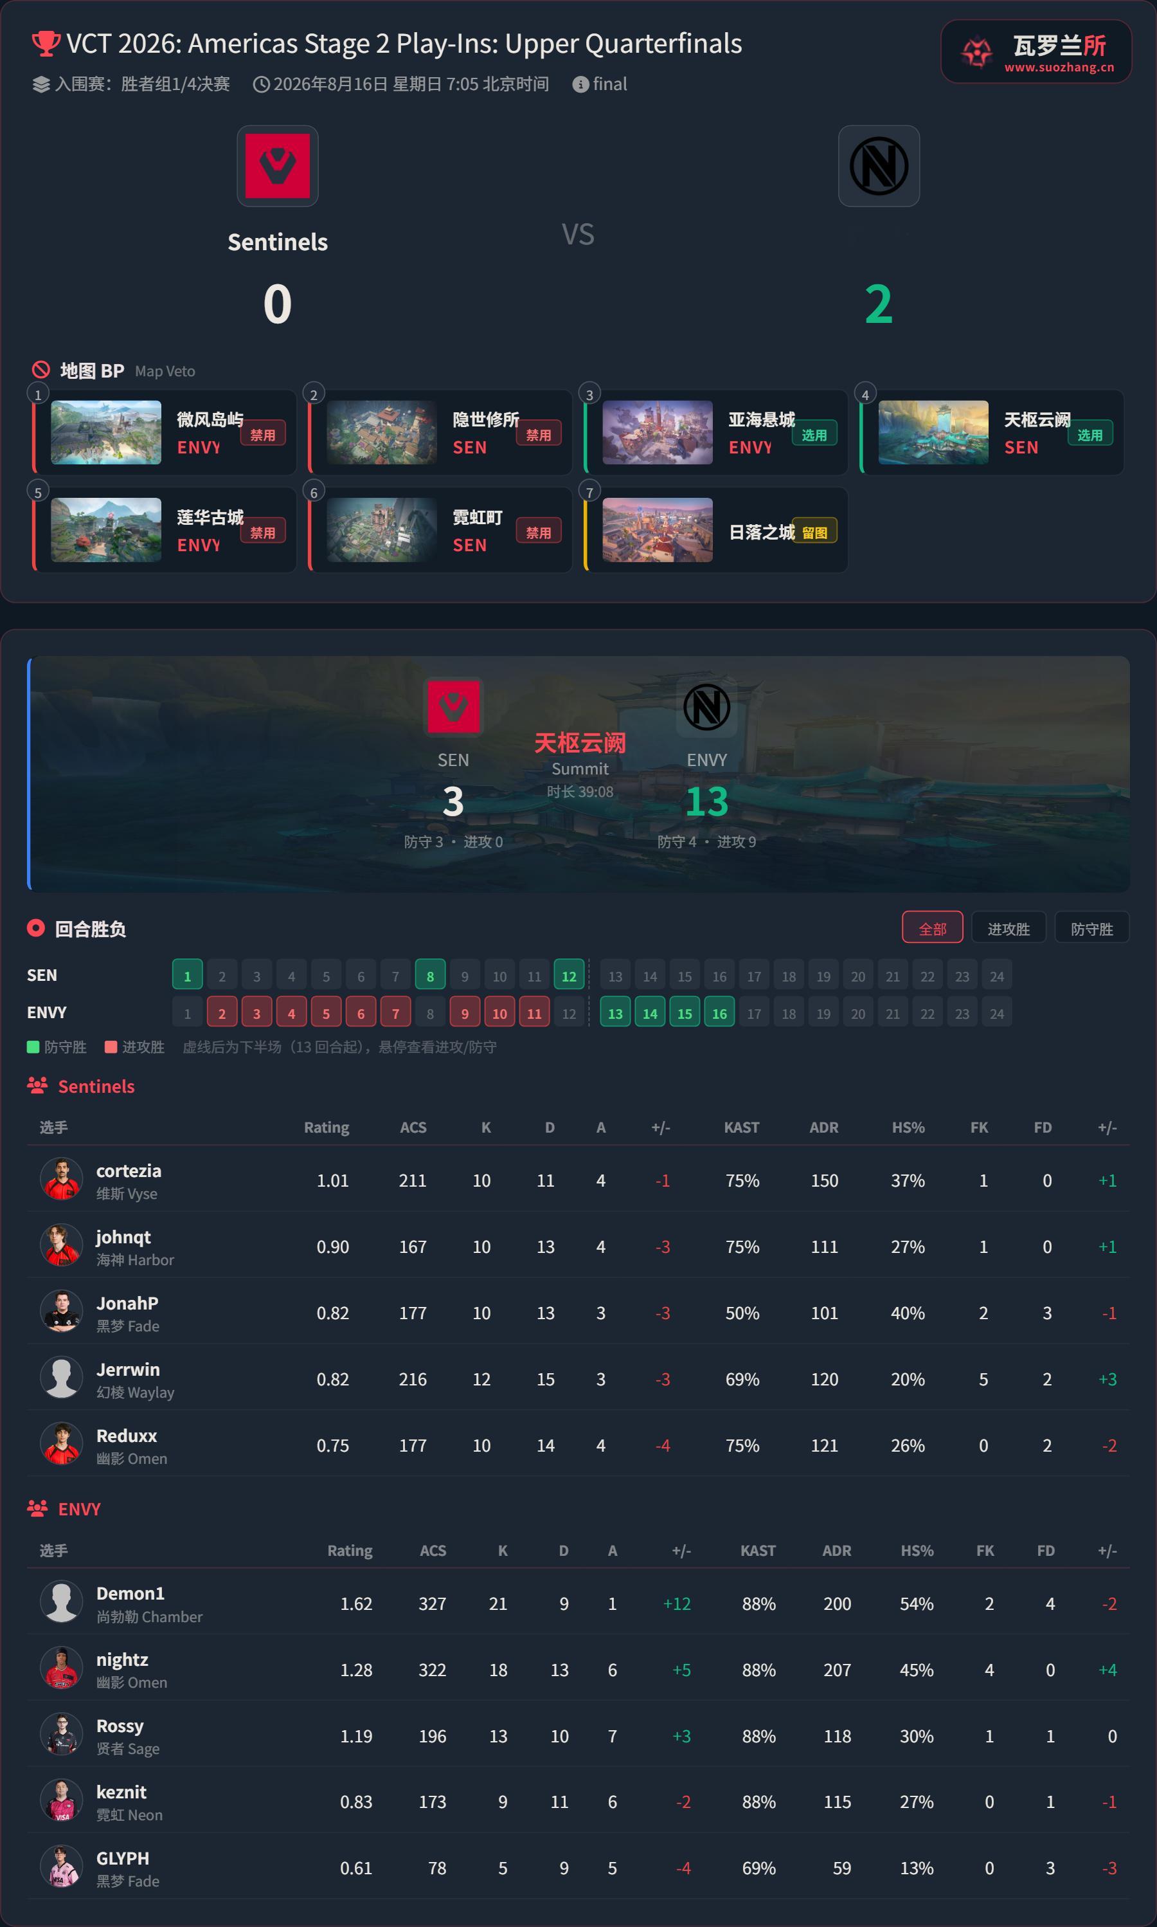Click the ENVY logo in the Summit banner
The width and height of the screenshot is (1157, 1927).
[x=706, y=707]
